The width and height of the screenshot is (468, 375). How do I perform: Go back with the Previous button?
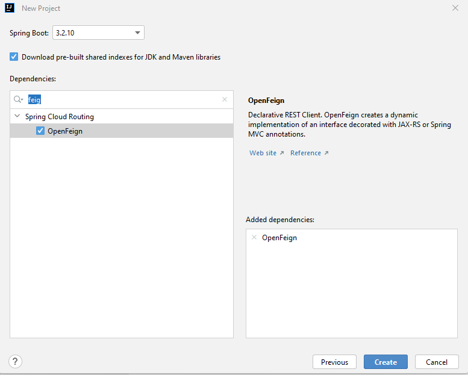[x=334, y=362]
